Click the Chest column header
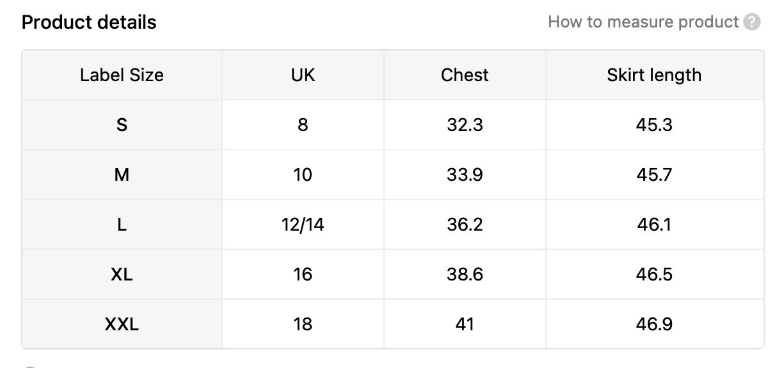Viewport: 768px width, 368px height. click(x=465, y=75)
